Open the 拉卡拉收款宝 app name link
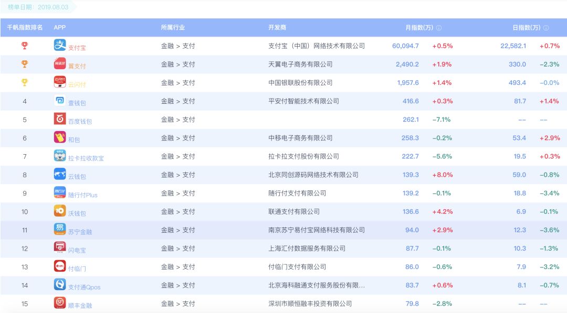Image resolution: width=567 pixels, height=313 pixels. click(86, 158)
